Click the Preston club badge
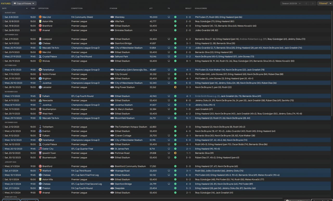This screenshot has width=333, height=201. coord(40,188)
